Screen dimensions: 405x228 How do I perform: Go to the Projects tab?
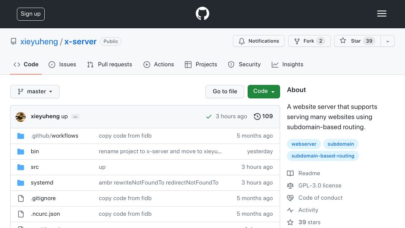(x=201, y=64)
